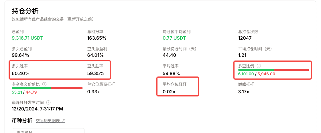Click the 币种分析 section heading
The height and width of the screenshot is (133, 321).
click(22, 120)
